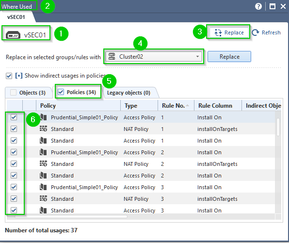
Task: Select the vSEC01 window tab
Action: [x=16, y=17]
